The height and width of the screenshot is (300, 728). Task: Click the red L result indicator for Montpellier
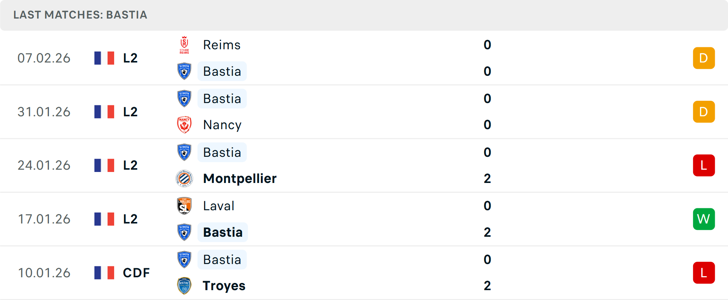coord(704,165)
